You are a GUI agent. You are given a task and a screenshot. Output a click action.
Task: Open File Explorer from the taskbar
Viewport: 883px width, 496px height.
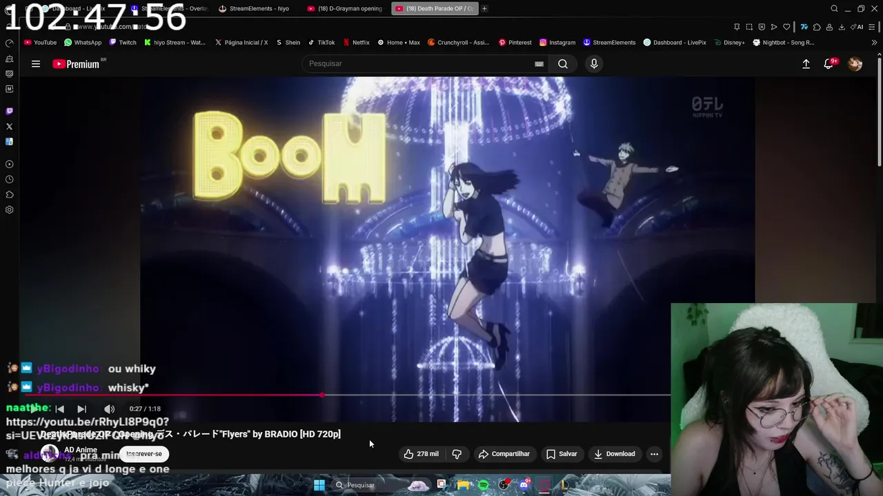click(x=463, y=485)
